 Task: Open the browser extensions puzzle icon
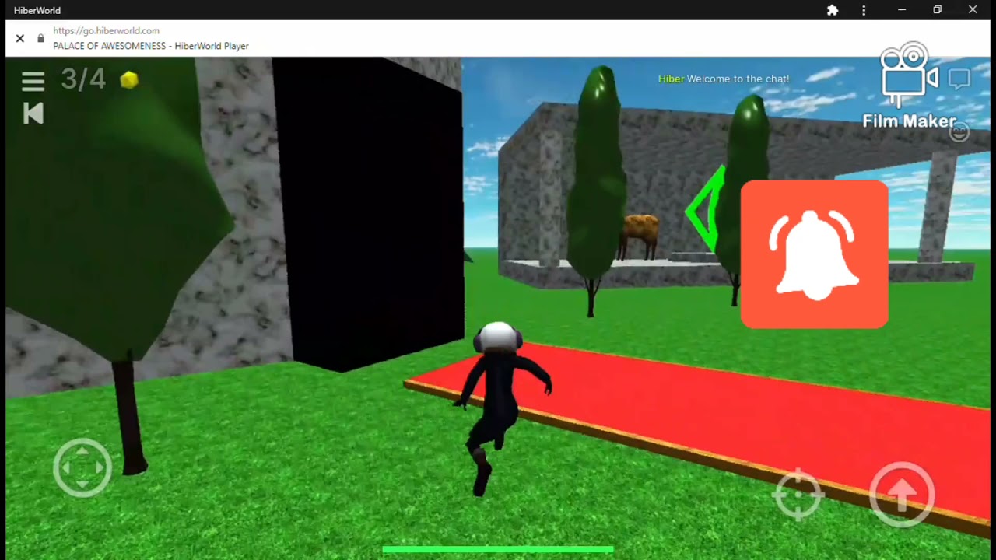833,10
